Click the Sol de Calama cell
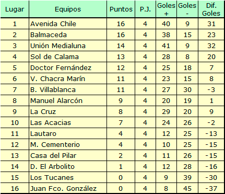 [x=68, y=56]
